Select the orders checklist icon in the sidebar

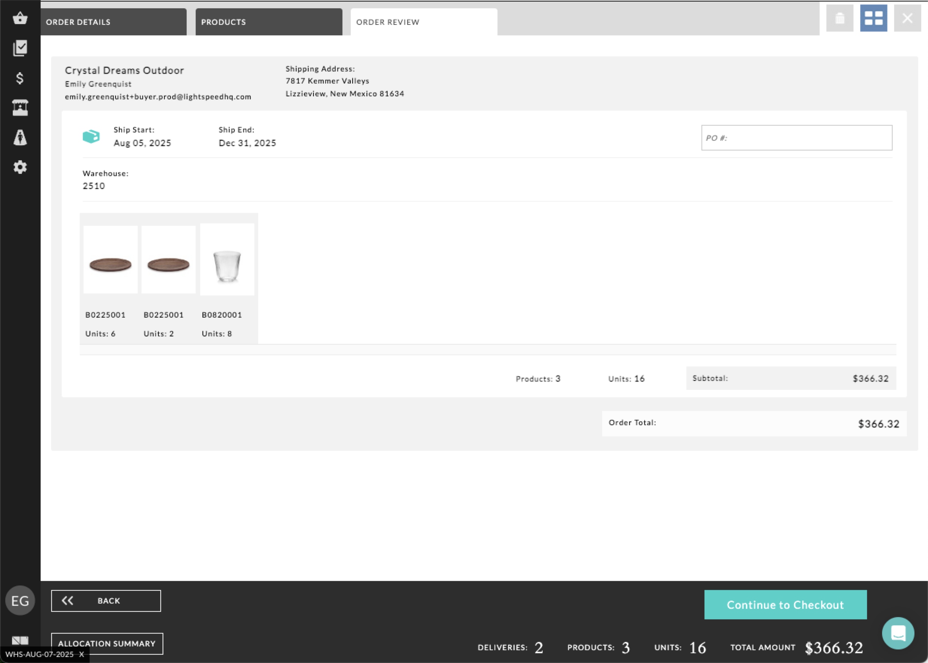pyautogui.click(x=20, y=48)
